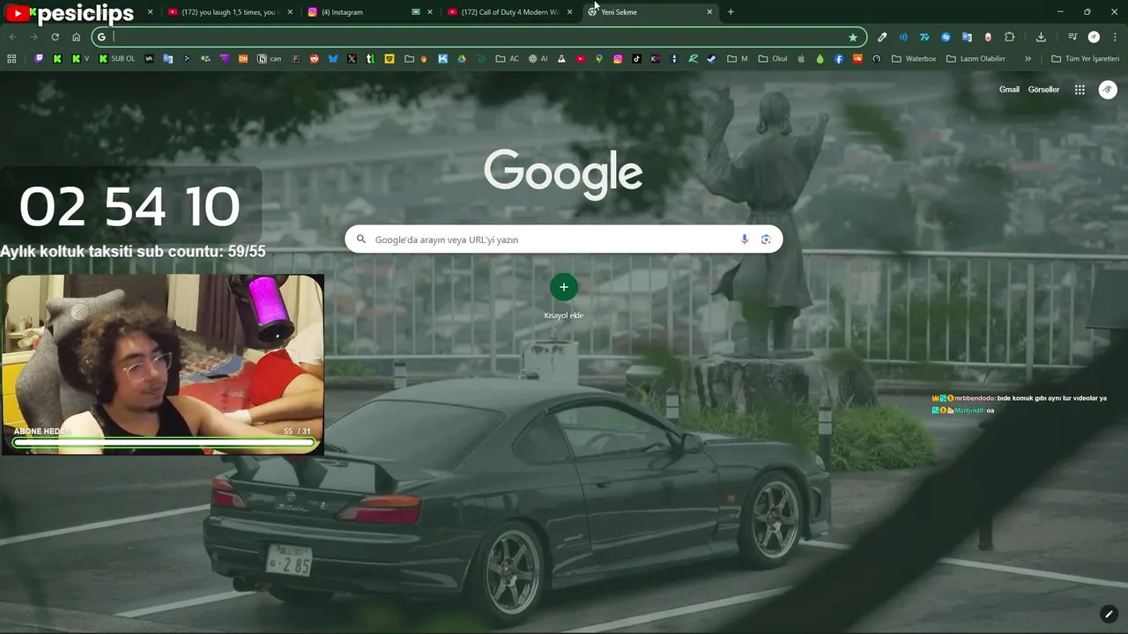Open a new tab with plus button

tap(731, 12)
